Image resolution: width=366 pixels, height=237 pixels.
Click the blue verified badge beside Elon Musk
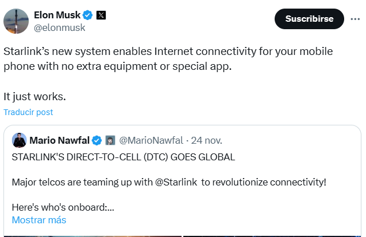click(x=87, y=15)
